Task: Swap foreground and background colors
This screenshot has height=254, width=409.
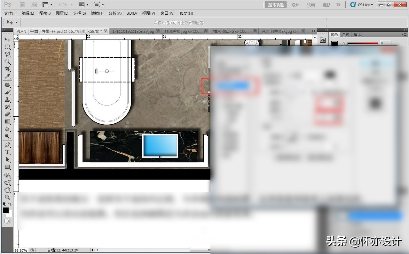Action: tap(10, 204)
